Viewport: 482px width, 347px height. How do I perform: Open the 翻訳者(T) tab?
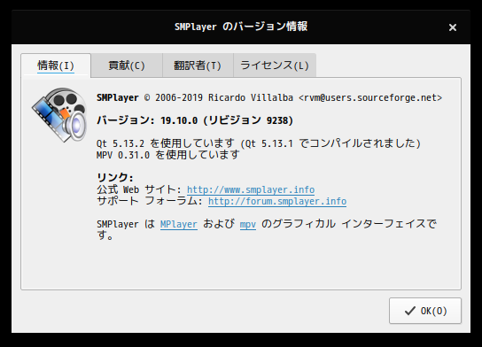pos(198,66)
